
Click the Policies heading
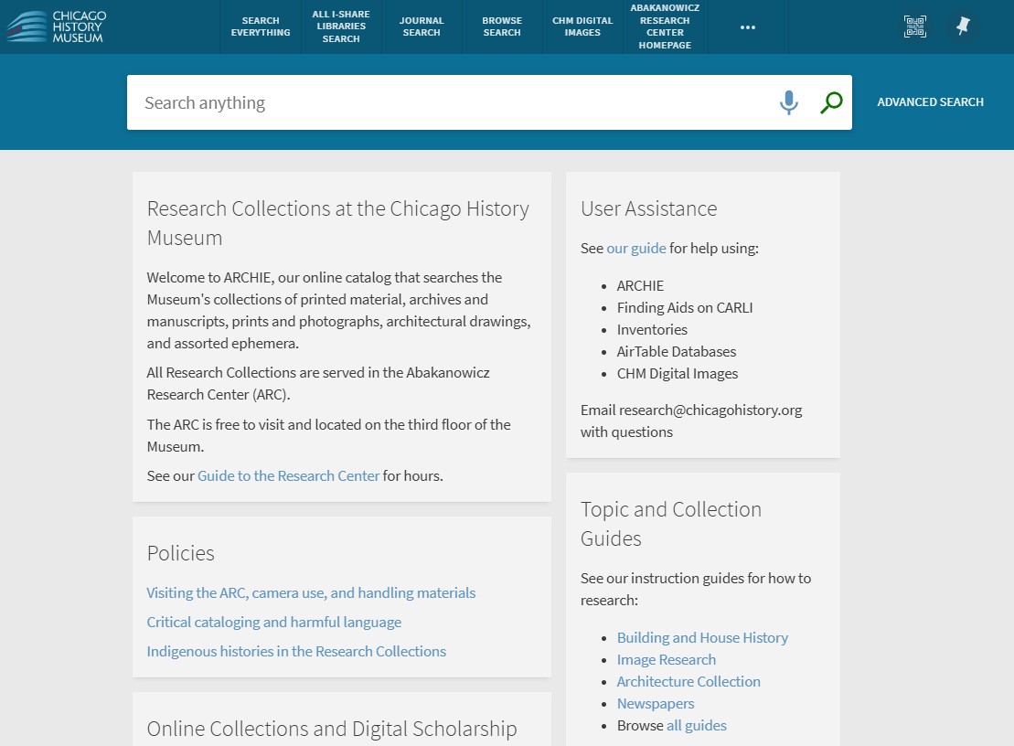point(180,553)
